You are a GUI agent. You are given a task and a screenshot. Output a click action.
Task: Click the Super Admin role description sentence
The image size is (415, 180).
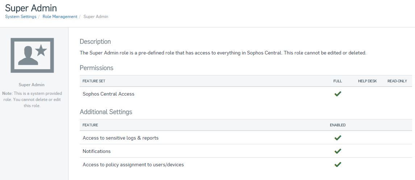coord(223,53)
